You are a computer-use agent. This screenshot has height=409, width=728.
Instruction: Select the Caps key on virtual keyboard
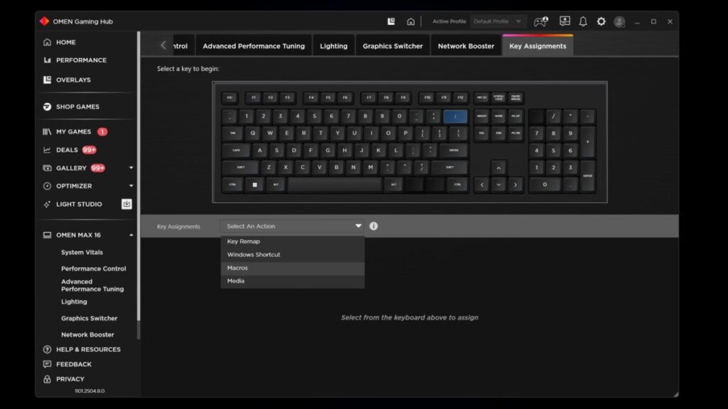[x=236, y=151]
